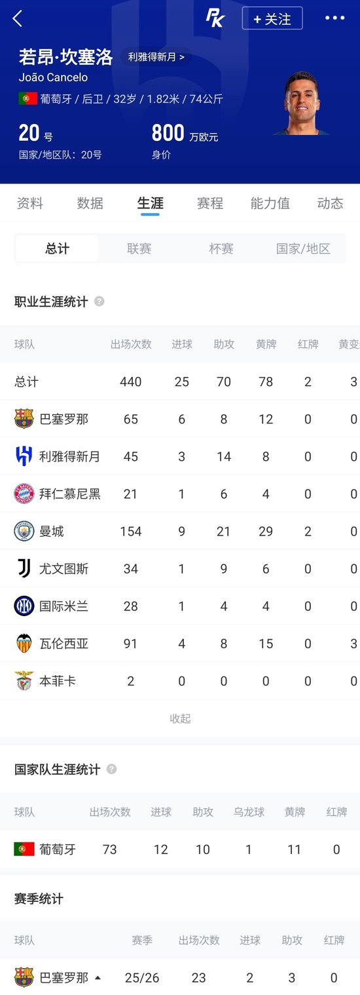Expand the 巴塞罗那 25/26 season row arrow
This screenshot has width=360, height=995.
pos(98,978)
